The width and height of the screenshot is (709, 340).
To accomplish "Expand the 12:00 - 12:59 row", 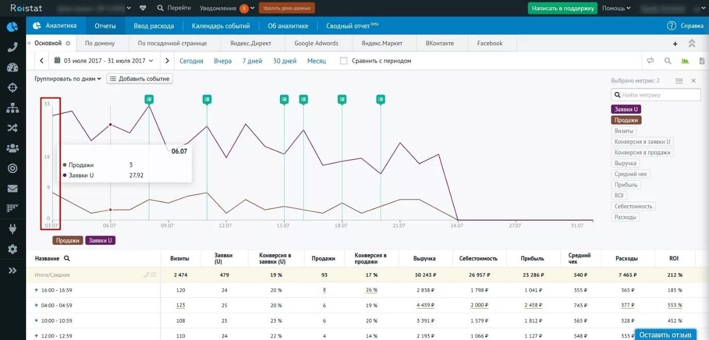I will coord(37,335).
